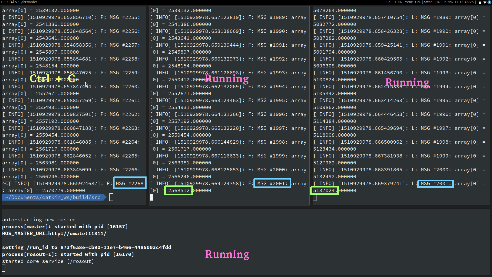This screenshot has width=492, height=277.
Task: Switch to workspace 2
Action: pos(4,2)
